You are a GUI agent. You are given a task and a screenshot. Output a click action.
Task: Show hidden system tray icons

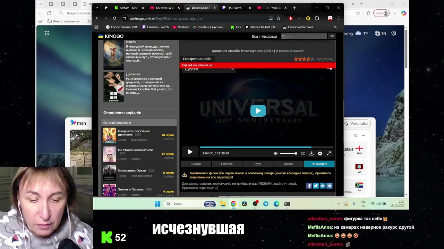pos(339,204)
